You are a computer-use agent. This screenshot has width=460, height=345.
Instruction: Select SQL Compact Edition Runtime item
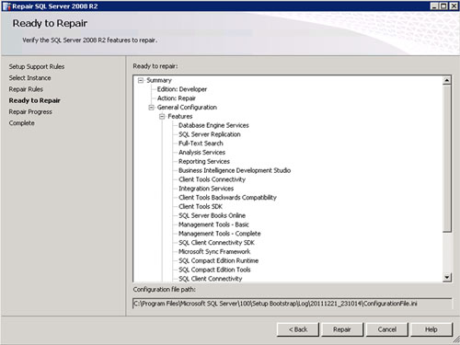[218, 260]
